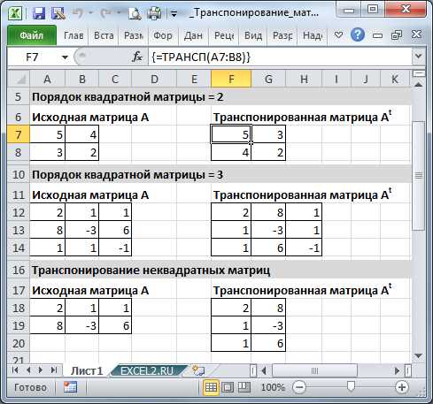Switch to Normal view in status bar
433x404 pixels.
[x=211, y=387]
